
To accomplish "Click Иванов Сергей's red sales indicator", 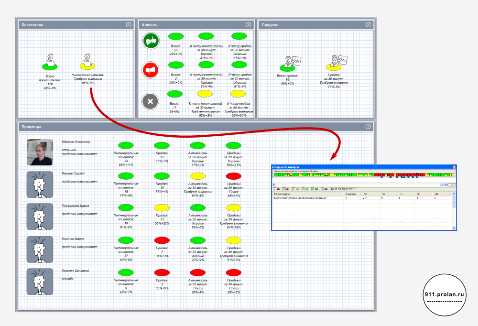I will pyautogui.click(x=234, y=176).
